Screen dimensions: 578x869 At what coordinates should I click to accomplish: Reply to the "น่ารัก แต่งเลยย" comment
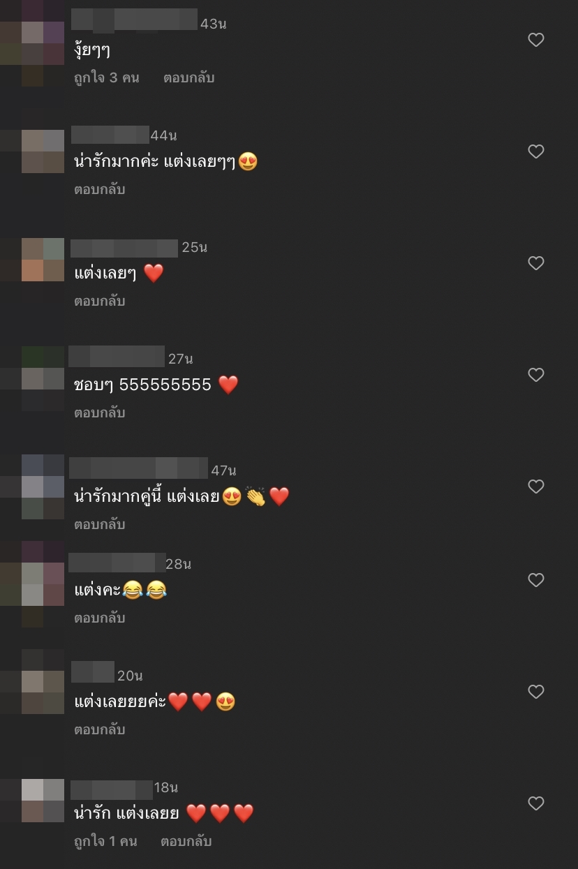pyautogui.click(x=186, y=842)
